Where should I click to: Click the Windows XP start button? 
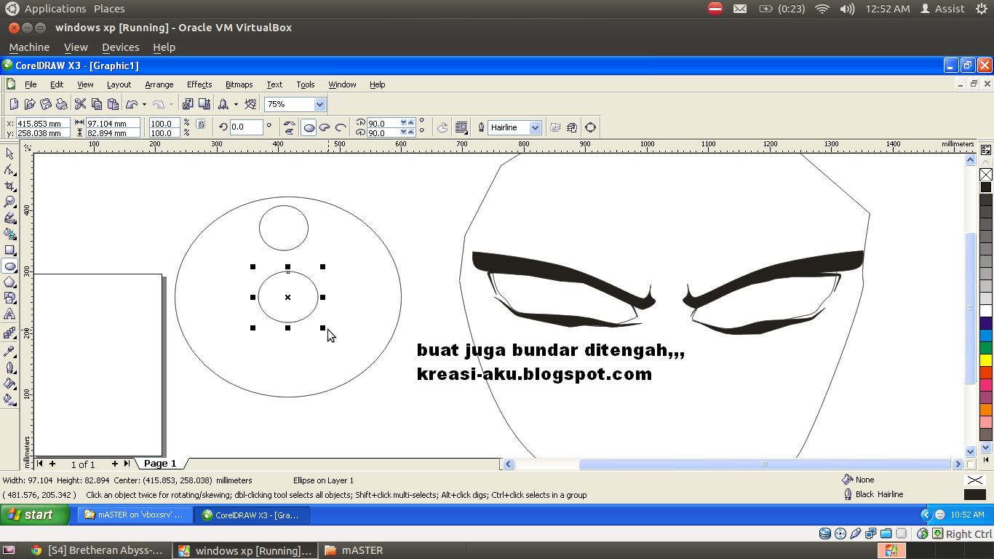pos(30,515)
